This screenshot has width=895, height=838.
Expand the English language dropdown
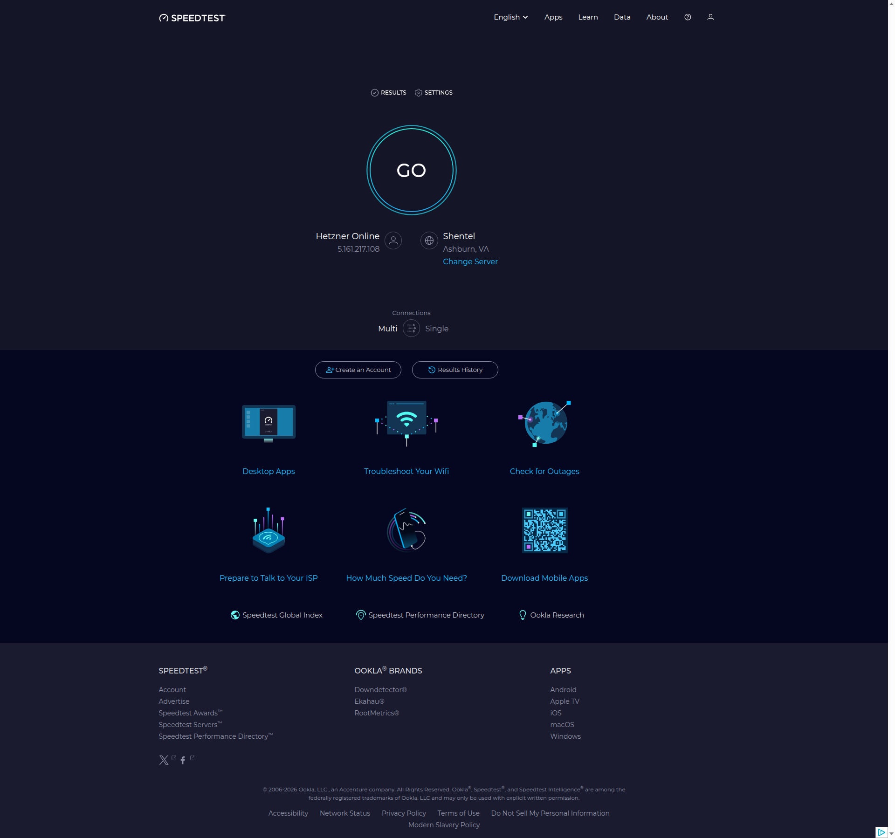click(x=511, y=17)
